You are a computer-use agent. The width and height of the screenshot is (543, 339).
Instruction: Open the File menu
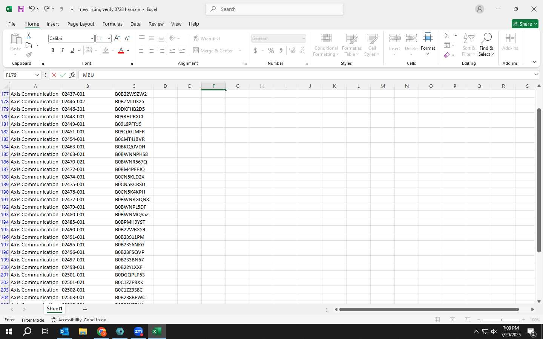tap(12, 24)
